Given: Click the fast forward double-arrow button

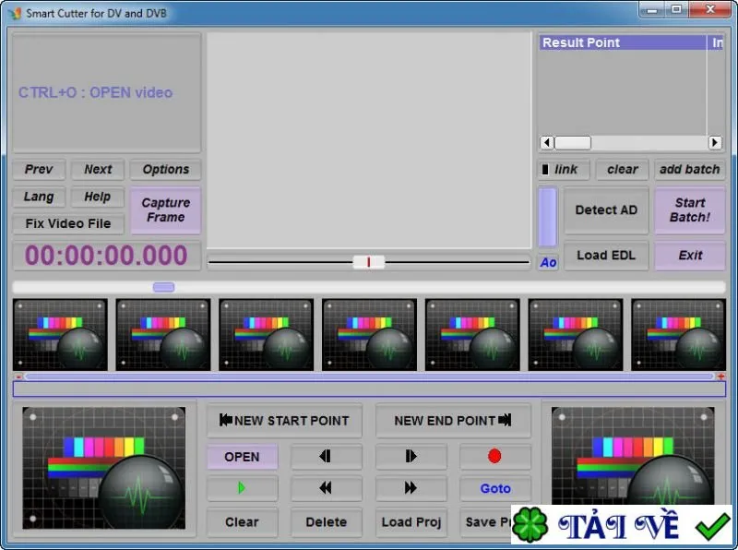Looking at the screenshot, I should pyautogui.click(x=411, y=488).
